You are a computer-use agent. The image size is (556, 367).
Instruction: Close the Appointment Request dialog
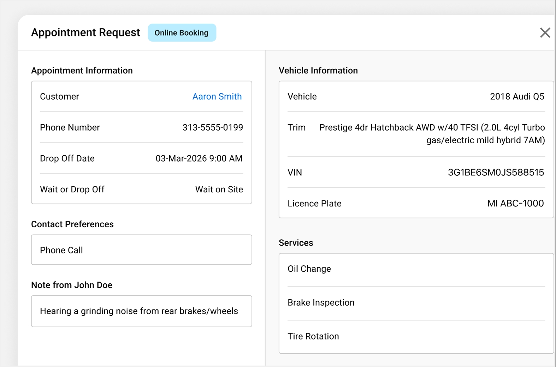tap(545, 33)
